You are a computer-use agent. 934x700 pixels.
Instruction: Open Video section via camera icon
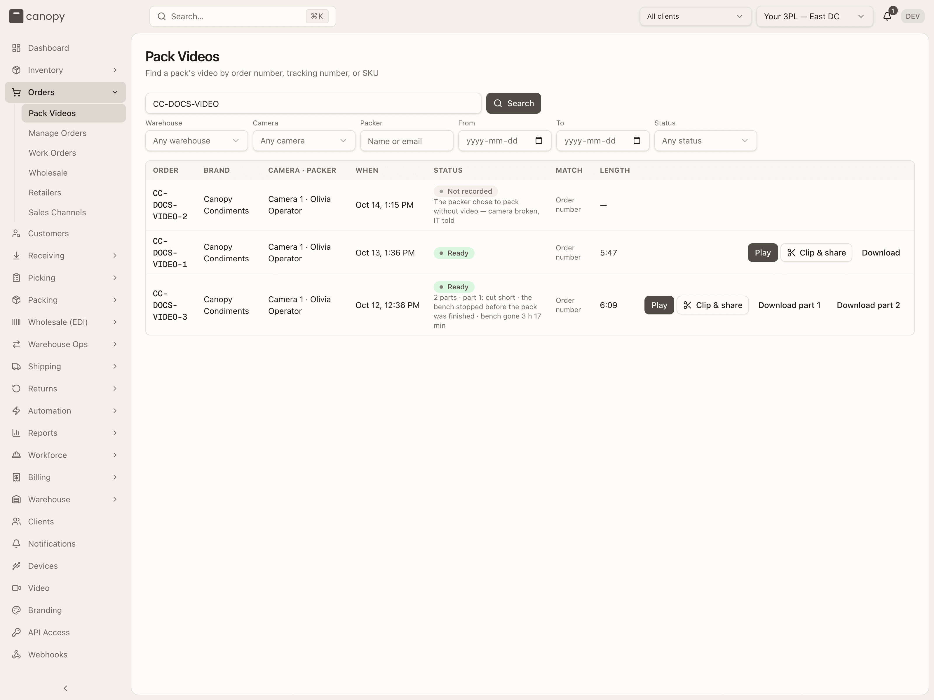click(x=16, y=588)
